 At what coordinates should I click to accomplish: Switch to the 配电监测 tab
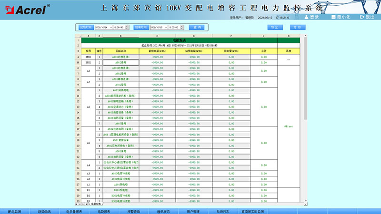point(14,211)
